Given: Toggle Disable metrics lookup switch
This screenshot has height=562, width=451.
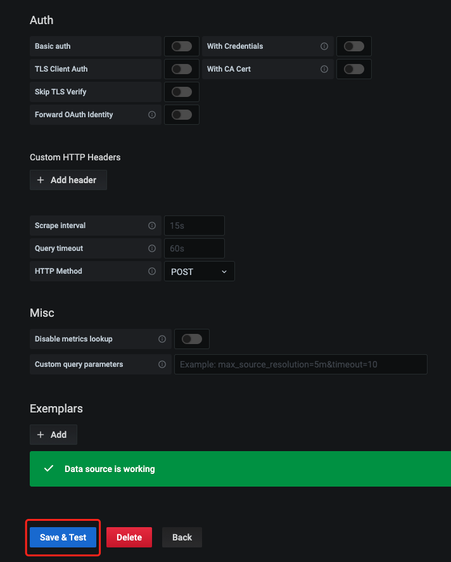Looking at the screenshot, I should [x=192, y=339].
